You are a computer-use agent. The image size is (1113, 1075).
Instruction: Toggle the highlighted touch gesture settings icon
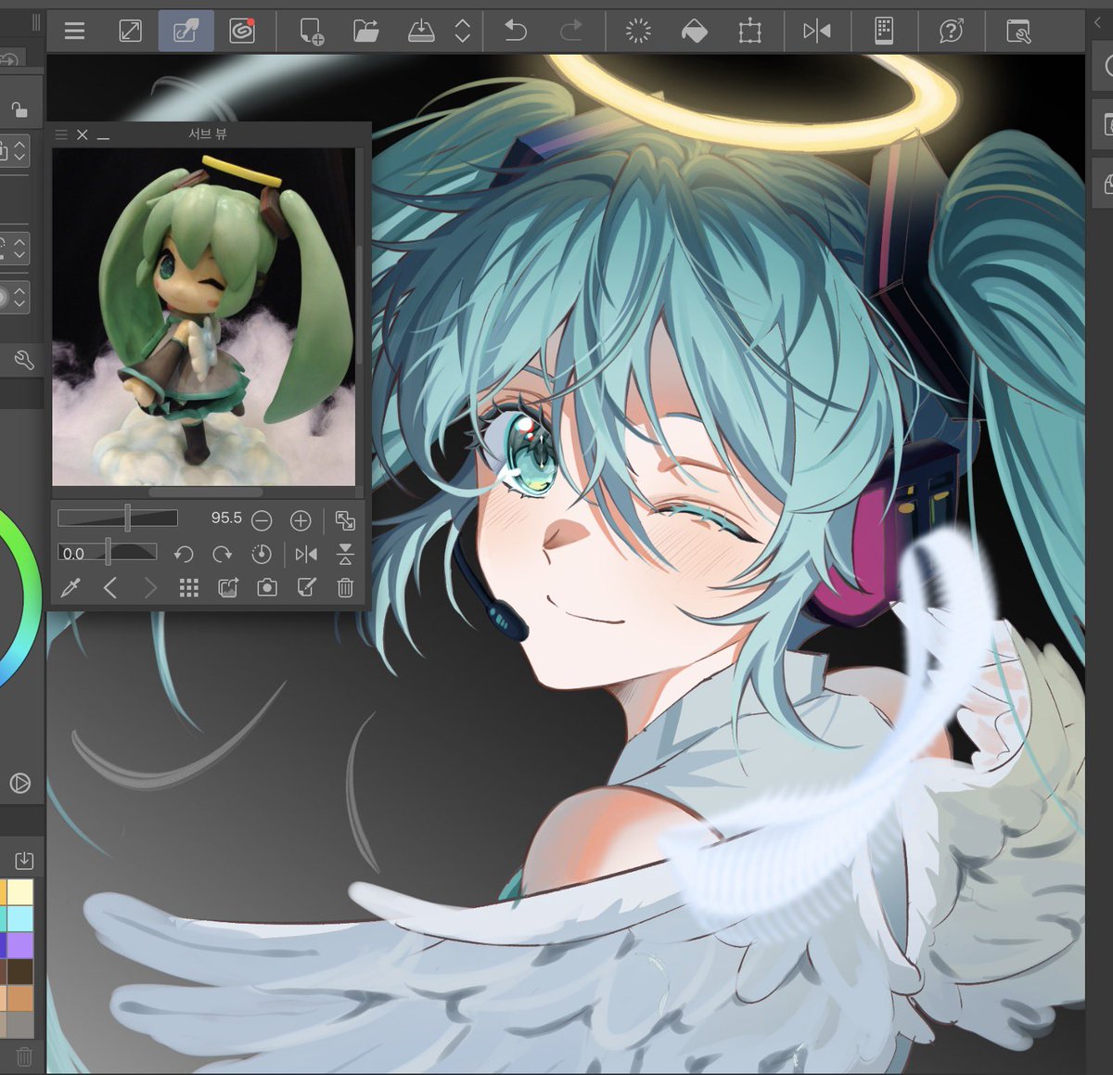(x=185, y=32)
